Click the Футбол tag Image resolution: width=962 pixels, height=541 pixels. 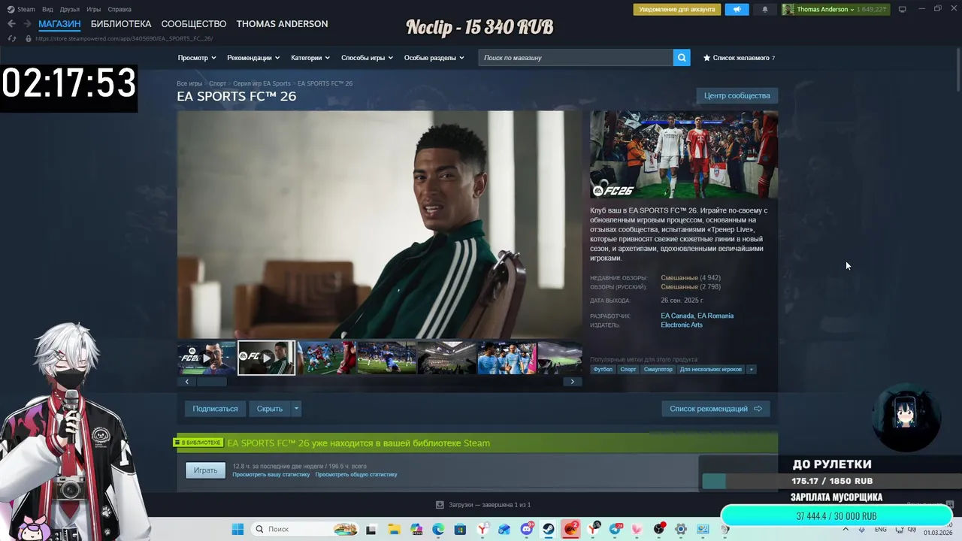pos(603,370)
